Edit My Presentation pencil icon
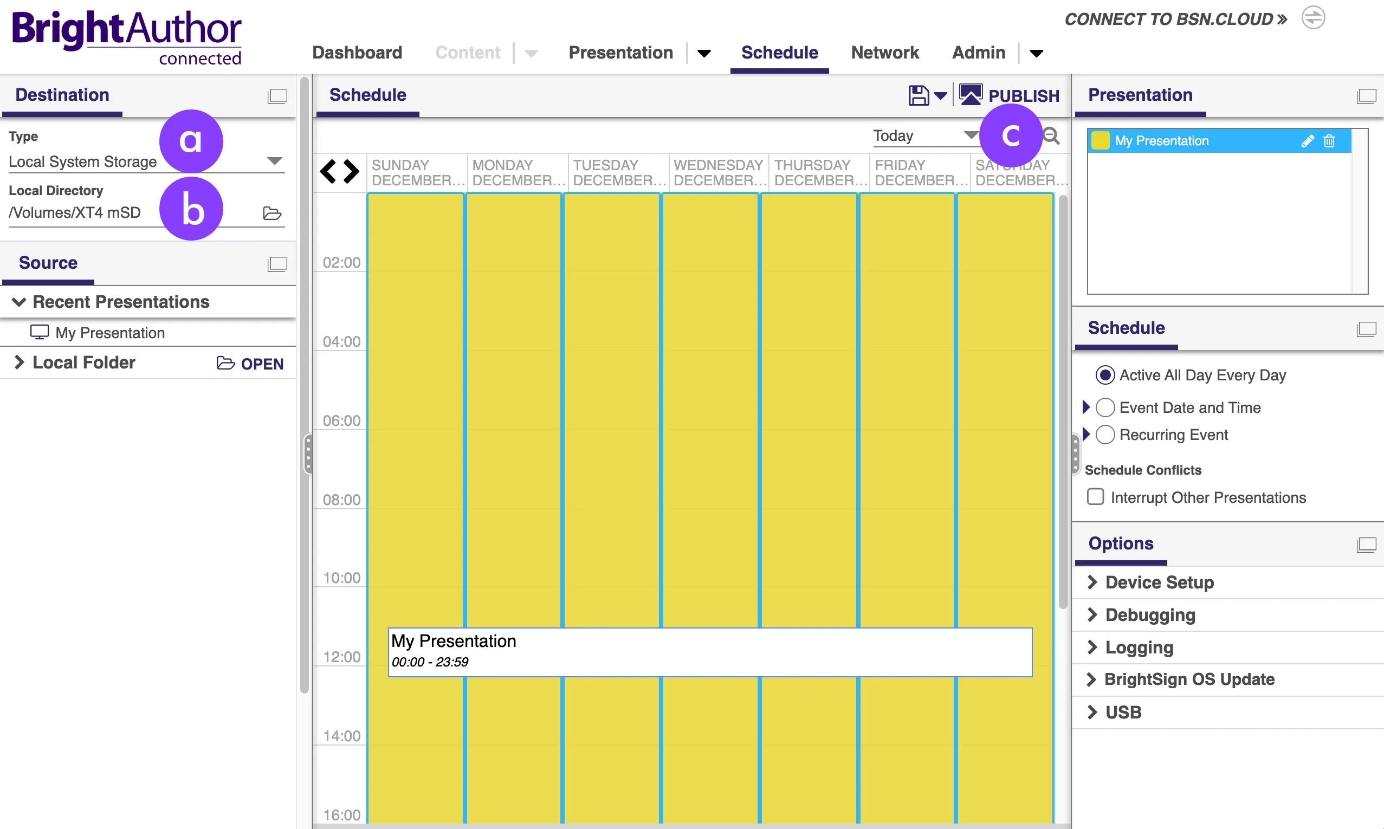 (1308, 141)
